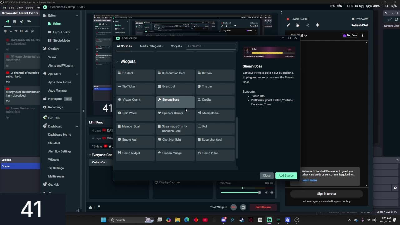Switch to the Media Categories tab
The width and height of the screenshot is (400, 225).
pyautogui.click(x=151, y=46)
